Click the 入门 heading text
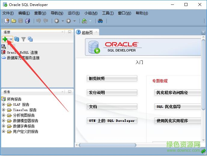The width and height of the screenshot is (207, 156). click(139, 62)
